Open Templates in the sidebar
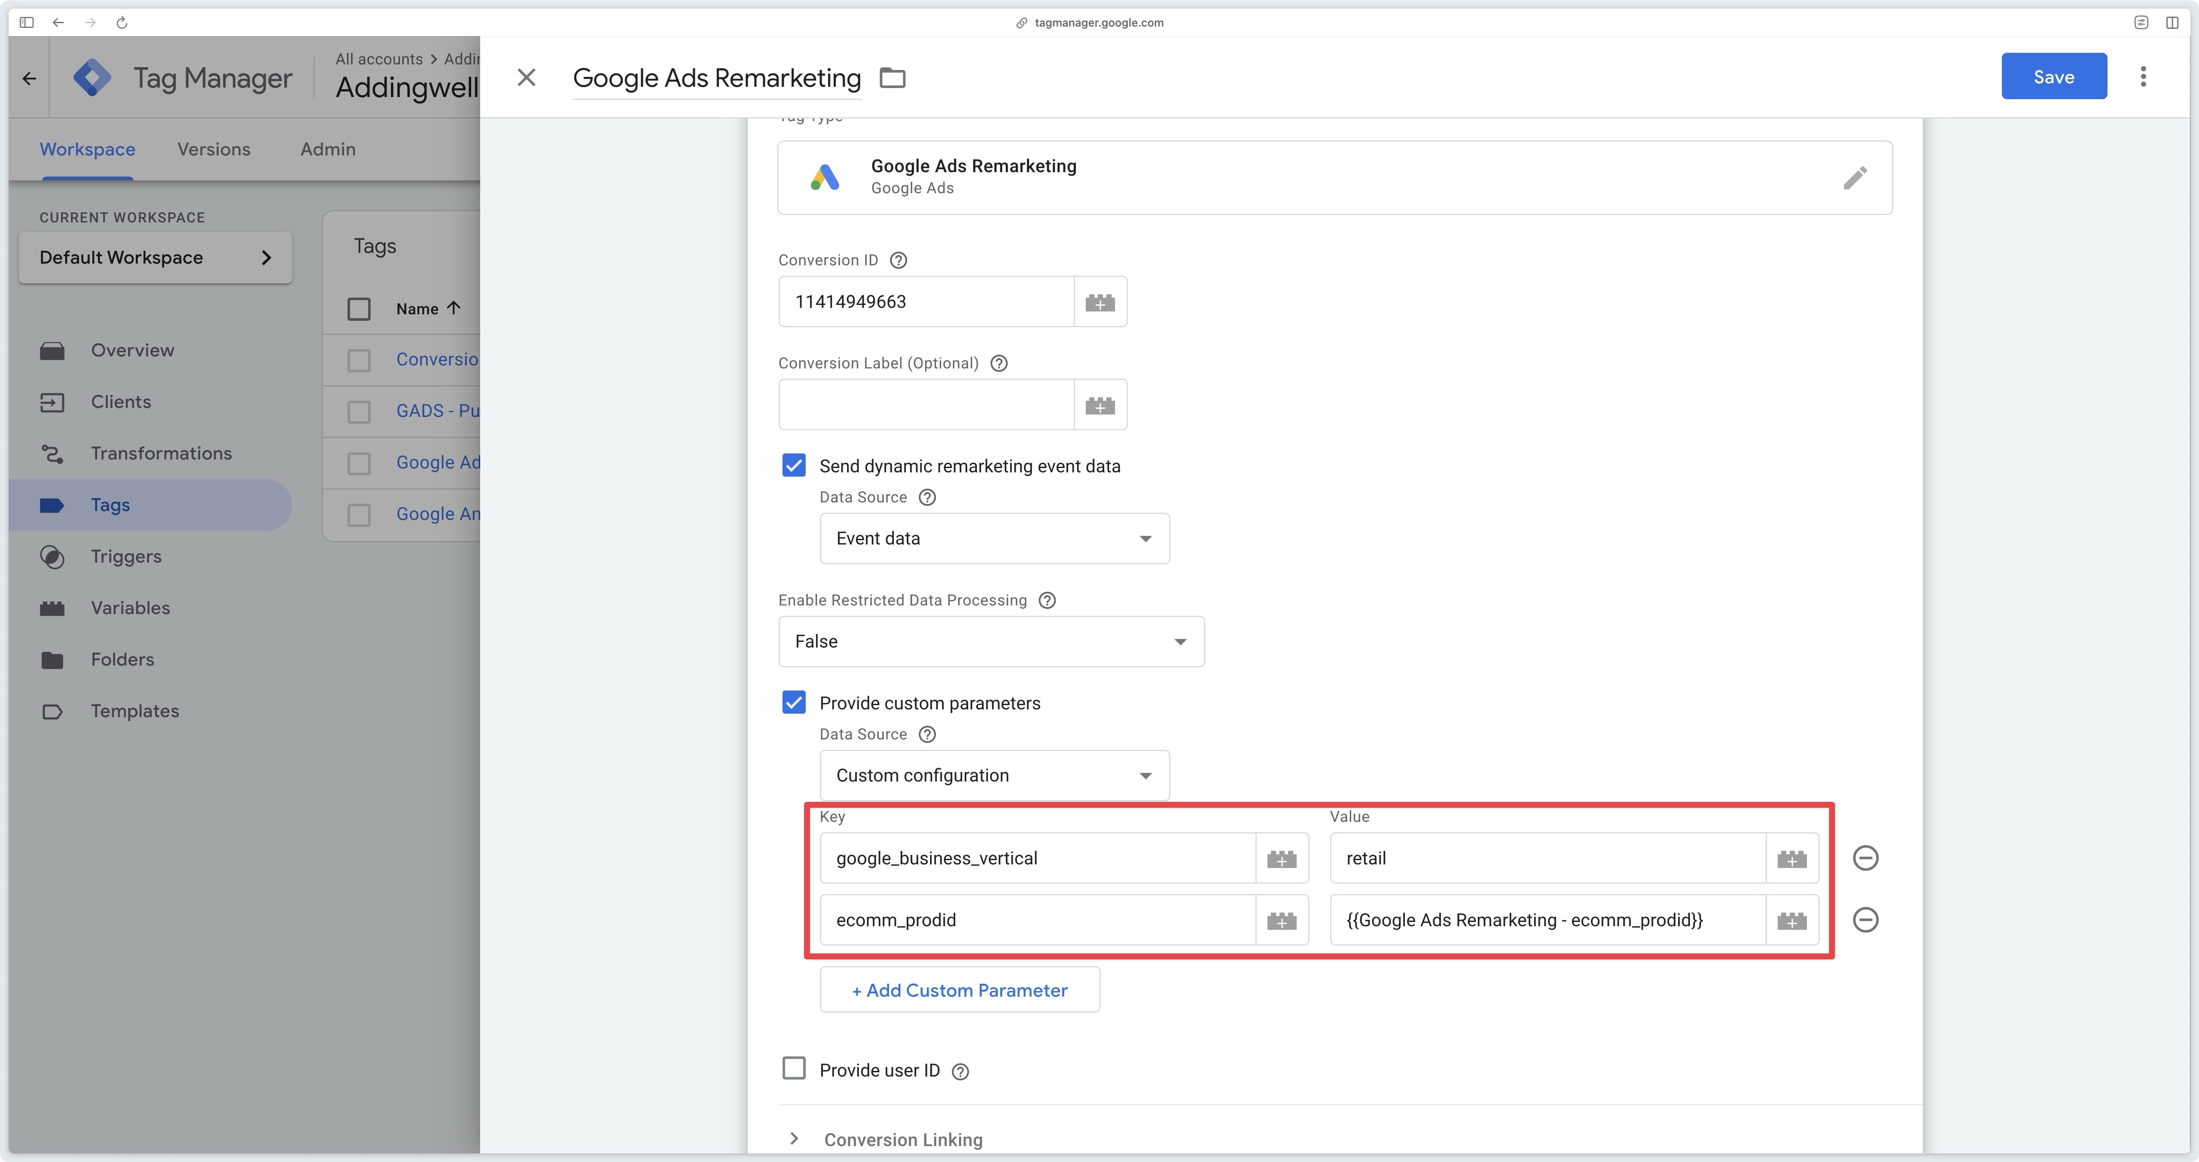Image resolution: width=2199 pixels, height=1162 pixels. click(150, 711)
